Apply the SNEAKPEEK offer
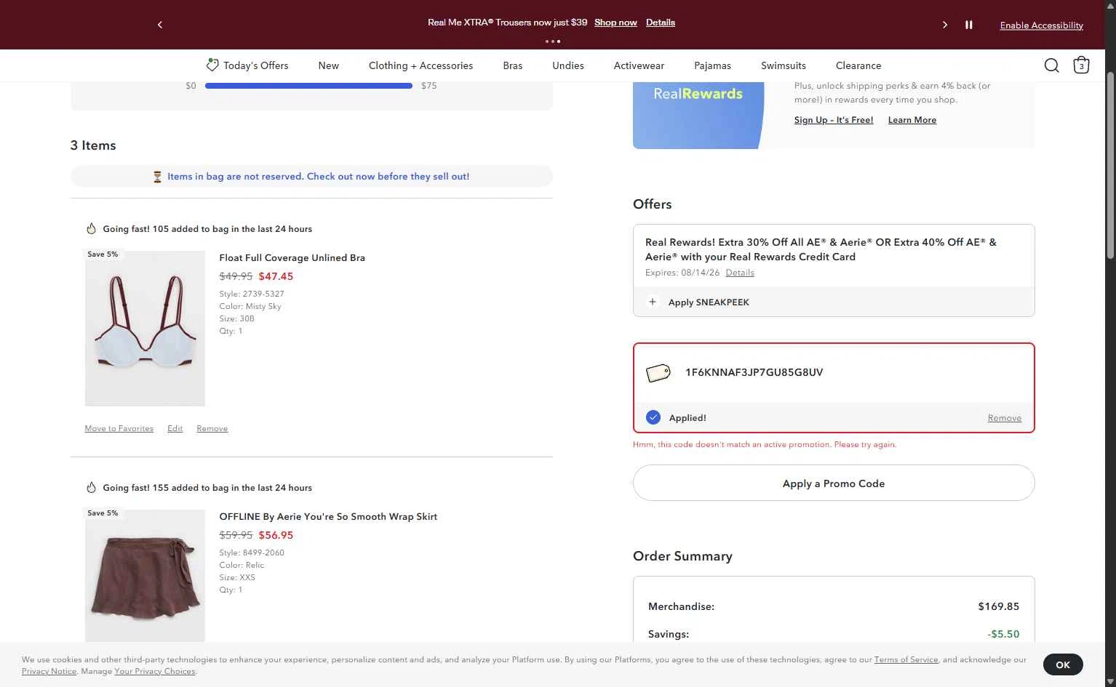The image size is (1116, 687). pos(834,302)
